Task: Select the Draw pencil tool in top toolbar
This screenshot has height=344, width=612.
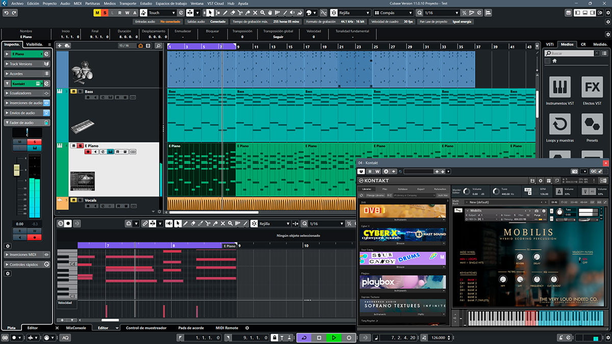Action: tap(225, 13)
